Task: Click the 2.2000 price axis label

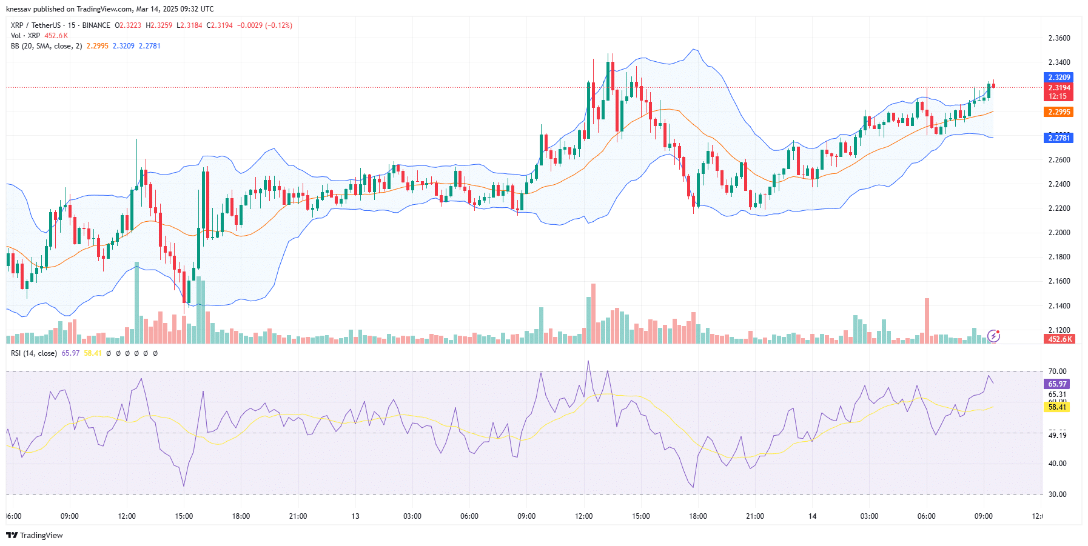Action: (1059, 233)
